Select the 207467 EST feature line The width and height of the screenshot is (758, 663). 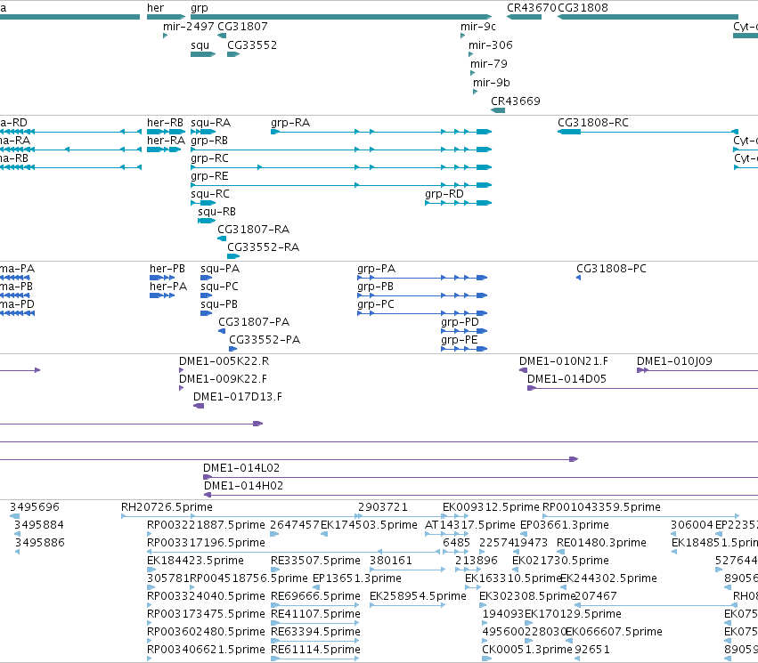coord(656,605)
